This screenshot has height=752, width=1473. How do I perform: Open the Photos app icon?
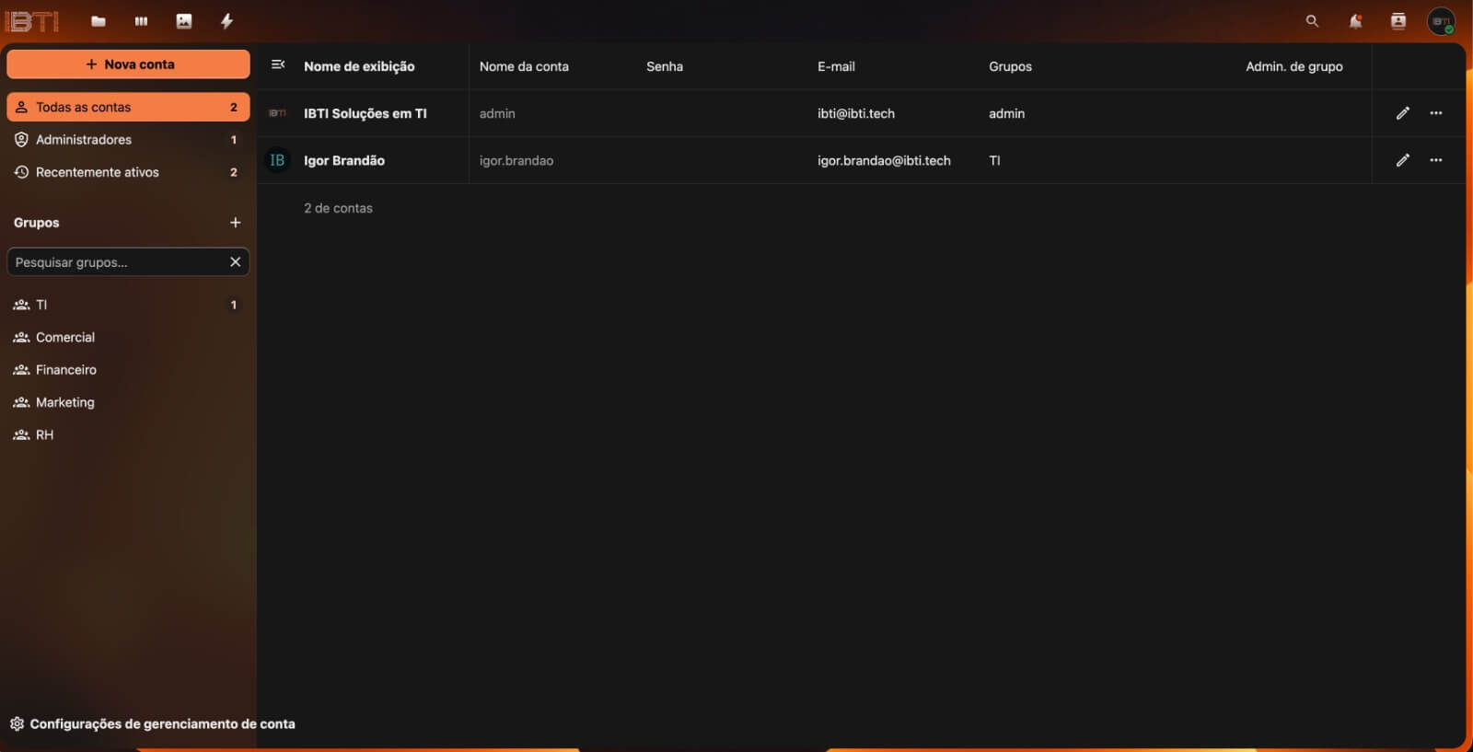pyautogui.click(x=184, y=21)
